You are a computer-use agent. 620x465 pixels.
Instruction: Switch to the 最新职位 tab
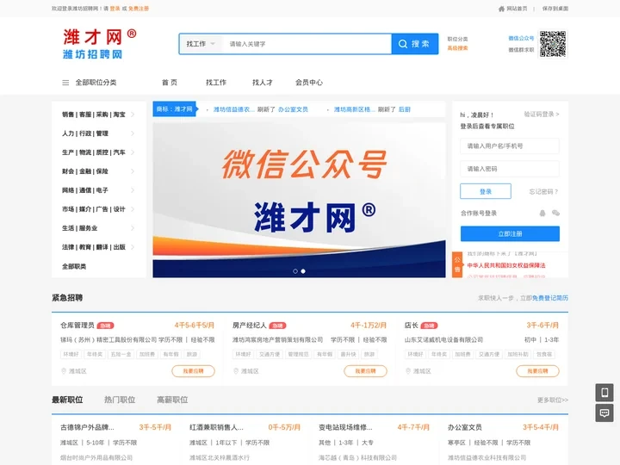(x=67, y=400)
